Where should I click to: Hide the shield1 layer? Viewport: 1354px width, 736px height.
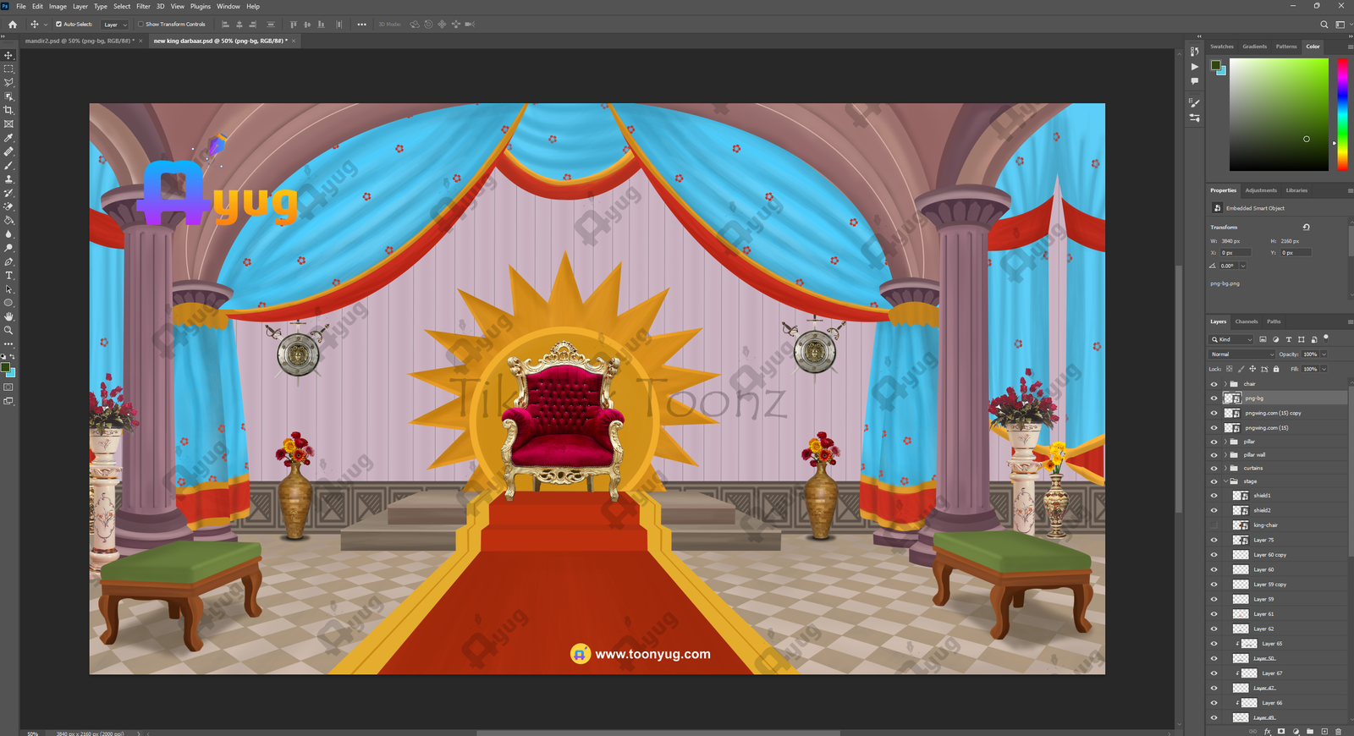pyautogui.click(x=1214, y=496)
